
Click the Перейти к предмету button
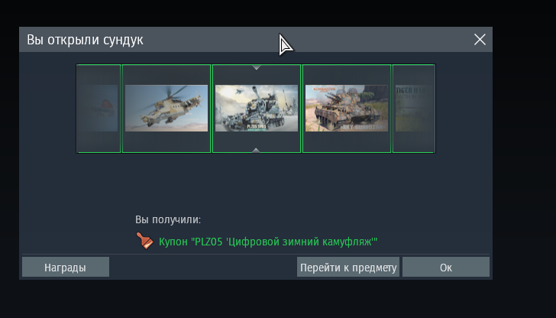(x=348, y=267)
